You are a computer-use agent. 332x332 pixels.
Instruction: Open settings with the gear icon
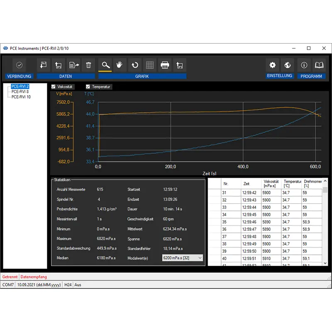[x=272, y=65]
